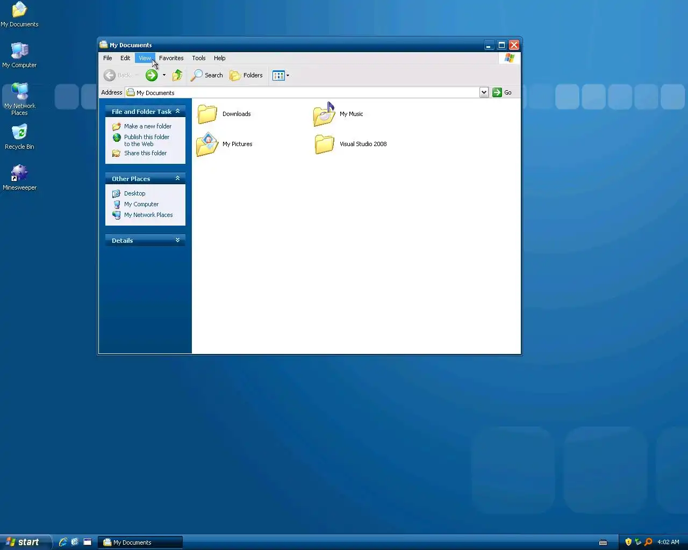Open the Desktop link in Other Places
This screenshot has height=550, width=688.
click(x=134, y=193)
